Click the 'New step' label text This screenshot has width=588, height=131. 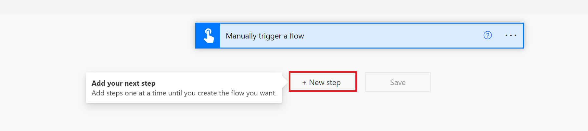pos(325,82)
